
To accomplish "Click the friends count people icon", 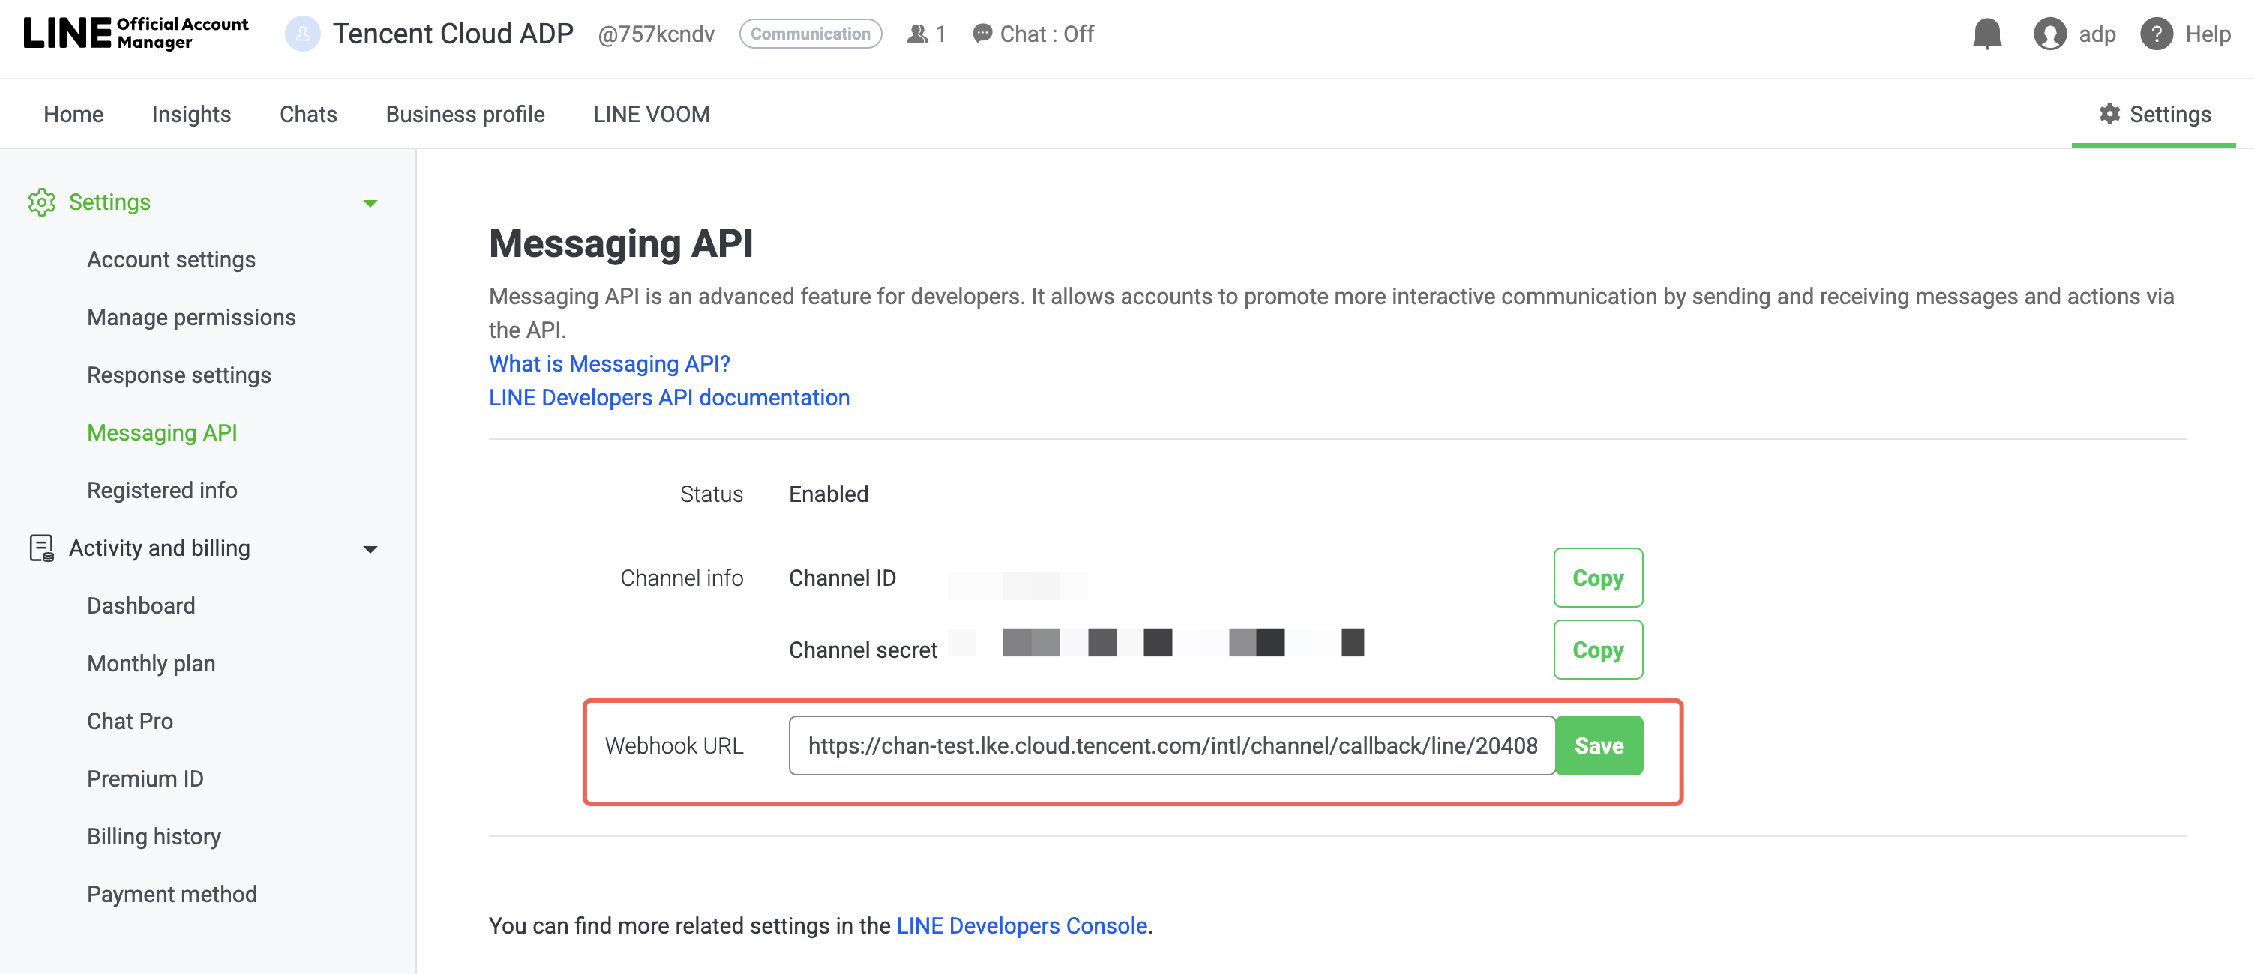I will (916, 34).
